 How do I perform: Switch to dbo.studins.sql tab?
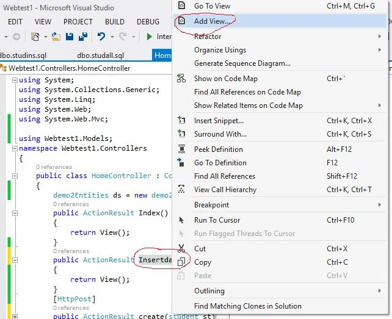(23, 56)
